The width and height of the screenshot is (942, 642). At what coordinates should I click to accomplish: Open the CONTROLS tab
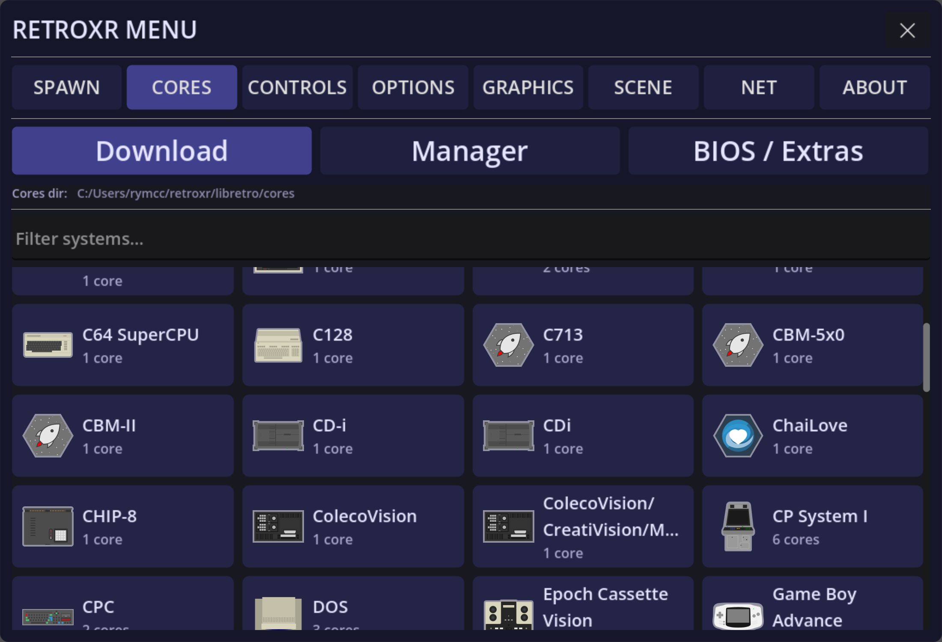point(297,87)
